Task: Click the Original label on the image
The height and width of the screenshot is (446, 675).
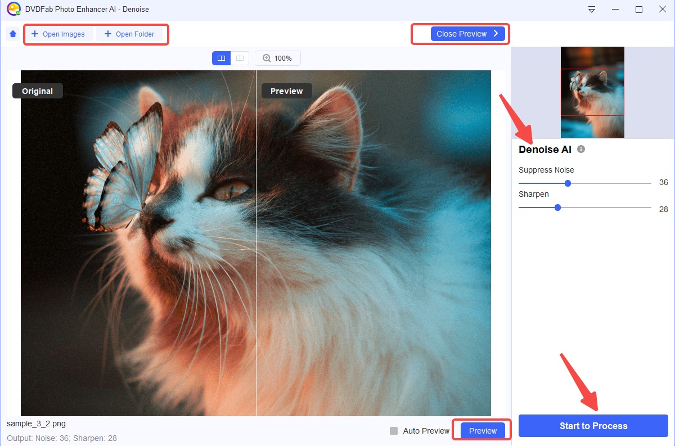Action: point(38,91)
